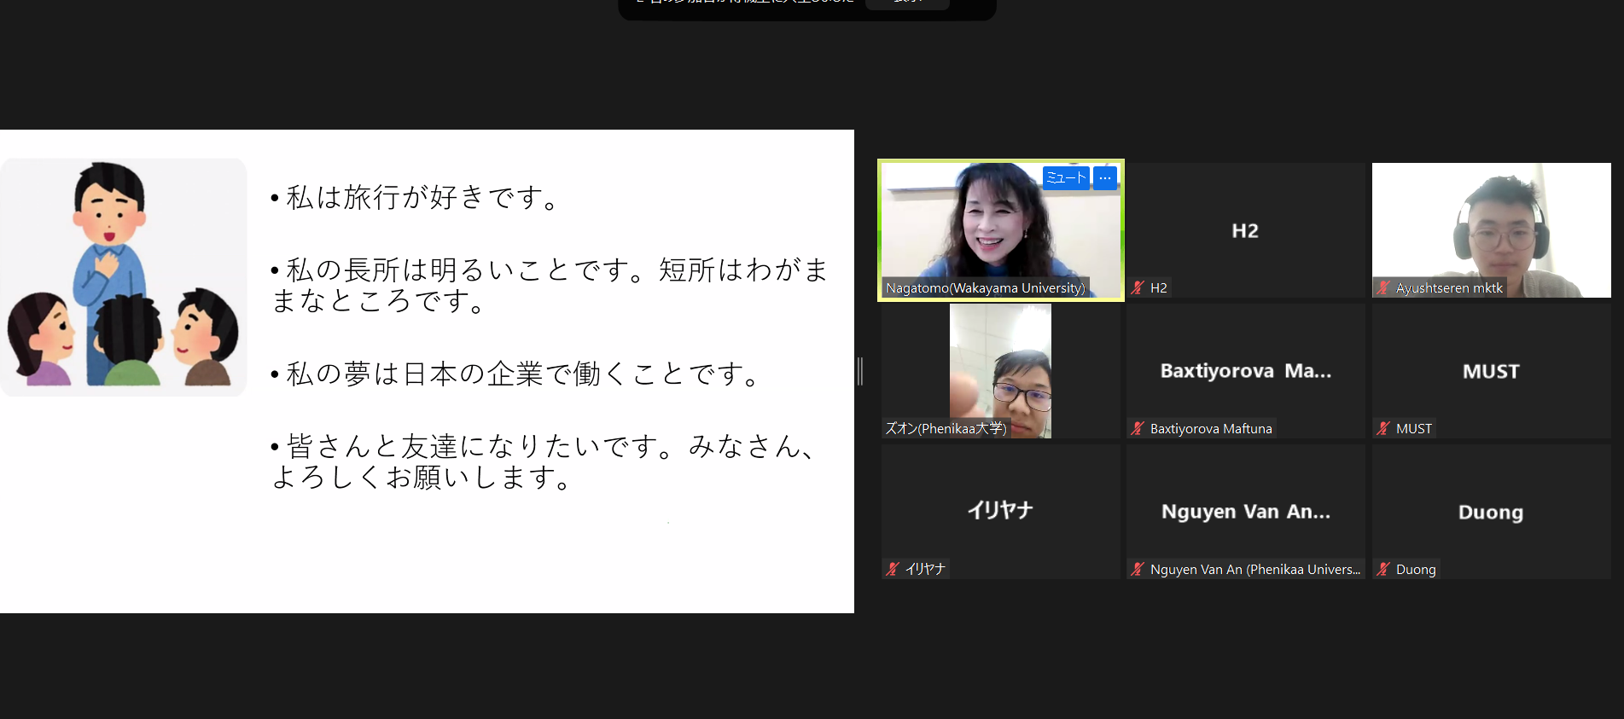Click the muted mic icon beside MUST
The height and width of the screenshot is (719, 1624).
pos(1383,429)
